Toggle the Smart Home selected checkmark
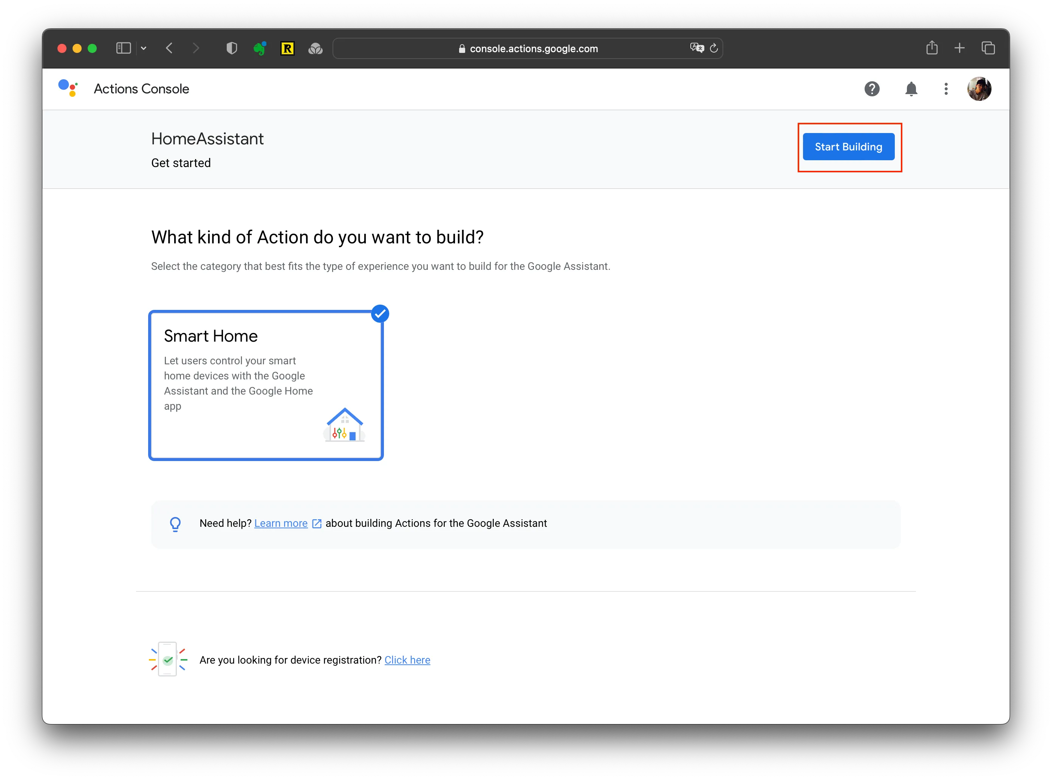 pyautogui.click(x=380, y=314)
